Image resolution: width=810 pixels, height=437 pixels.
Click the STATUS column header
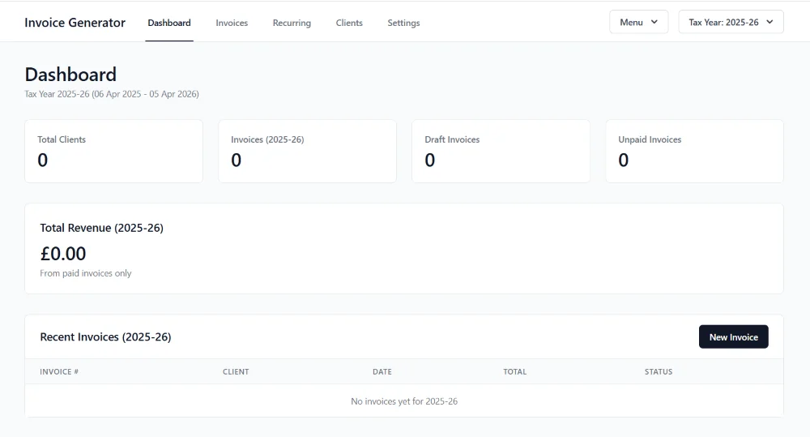(x=658, y=371)
